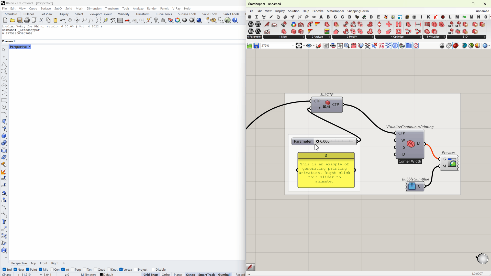The height and width of the screenshot is (276, 491).
Task: Click the VisualizeContinuousPrinting component icon
Action: click(411, 144)
